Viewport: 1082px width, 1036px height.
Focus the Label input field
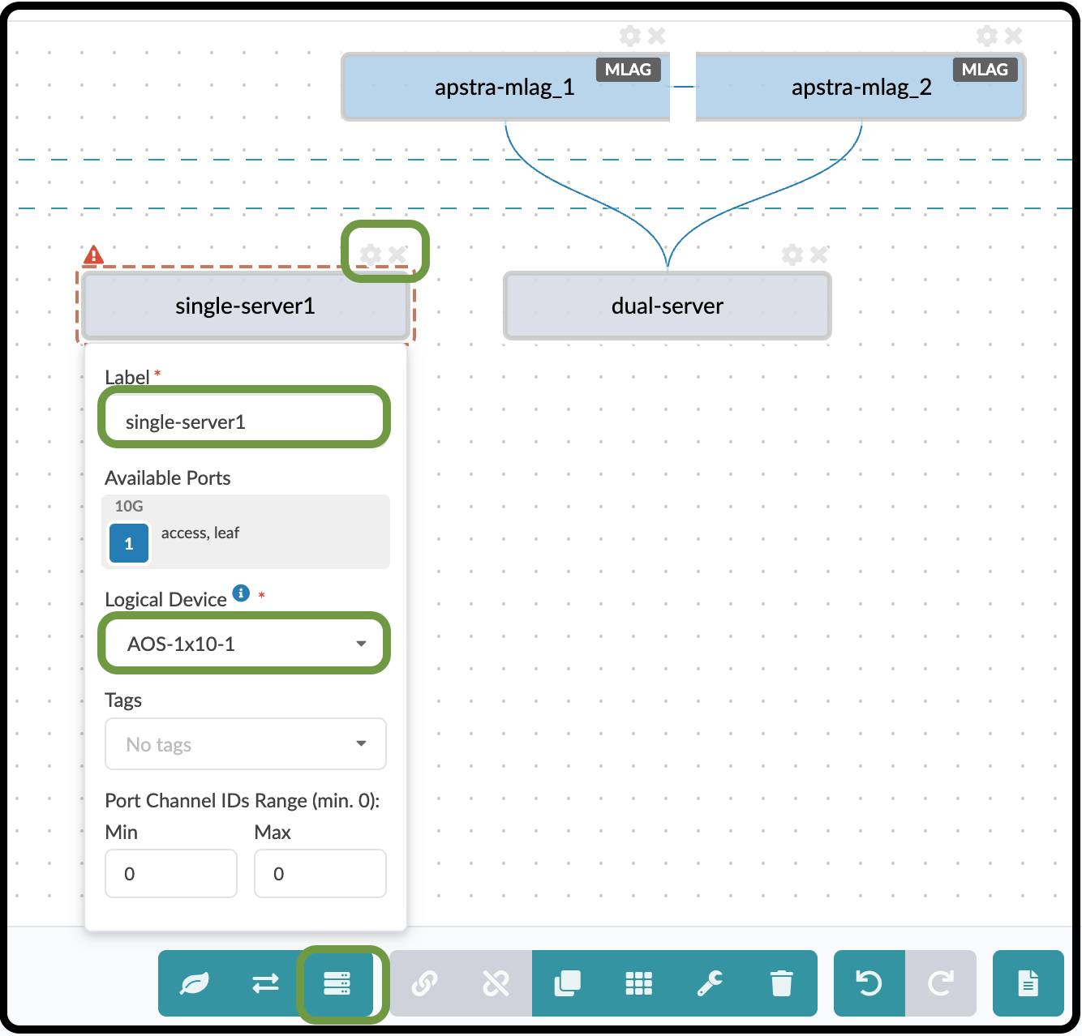click(x=244, y=422)
